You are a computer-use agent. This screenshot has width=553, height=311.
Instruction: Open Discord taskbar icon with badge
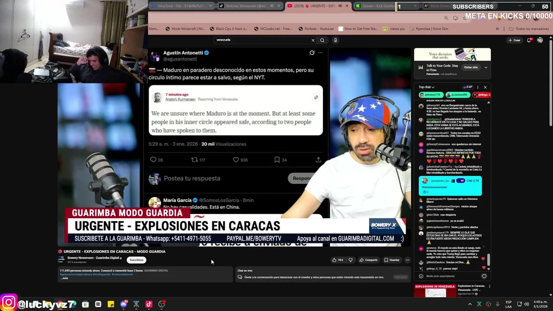click(124, 304)
